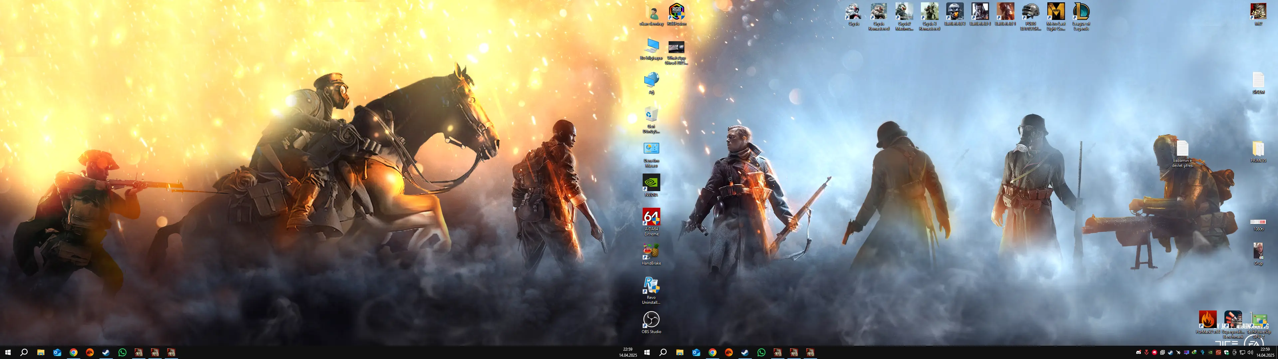The image size is (1278, 359).
Task: Open network status tray icon
Action: point(1242,353)
